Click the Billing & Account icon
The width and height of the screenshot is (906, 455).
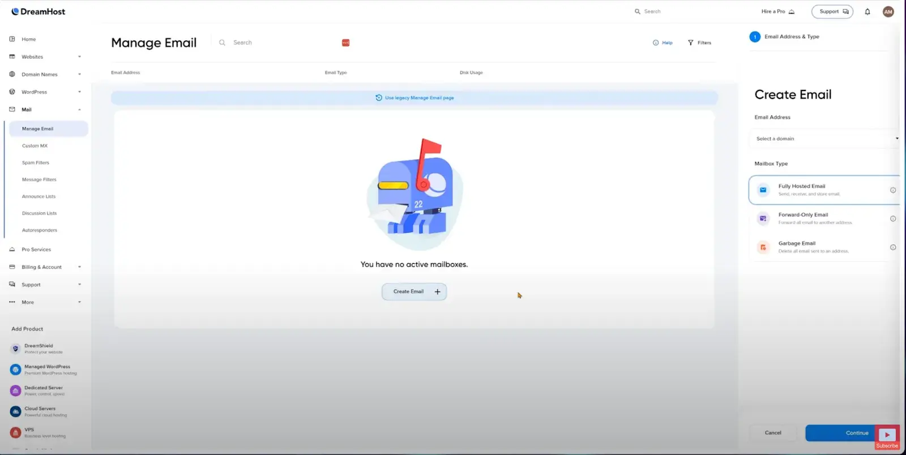(x=12, y=267)
